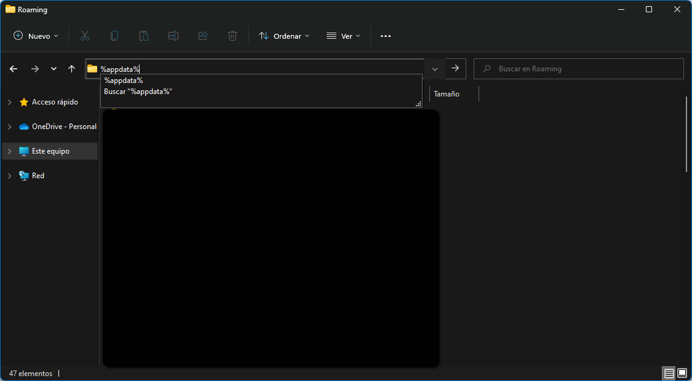
Task: Select Este equipo in the sidebar
Action: tap(50, 151)
